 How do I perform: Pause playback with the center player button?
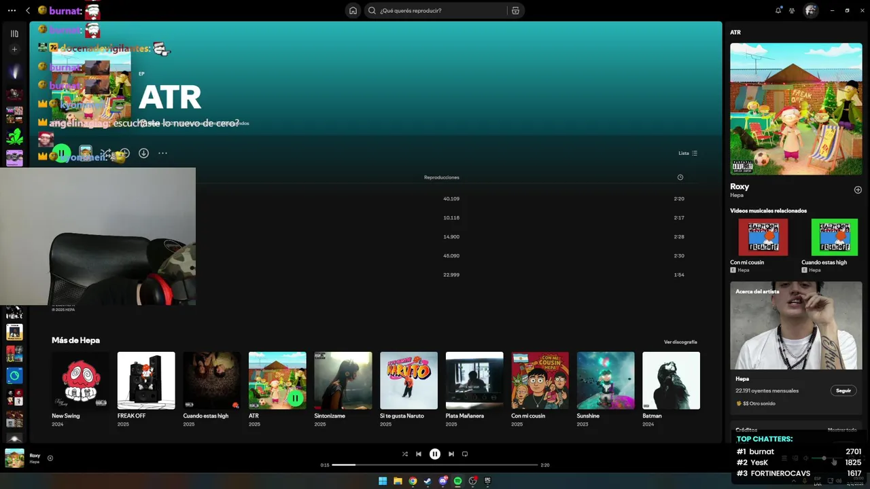coord(435,454)
